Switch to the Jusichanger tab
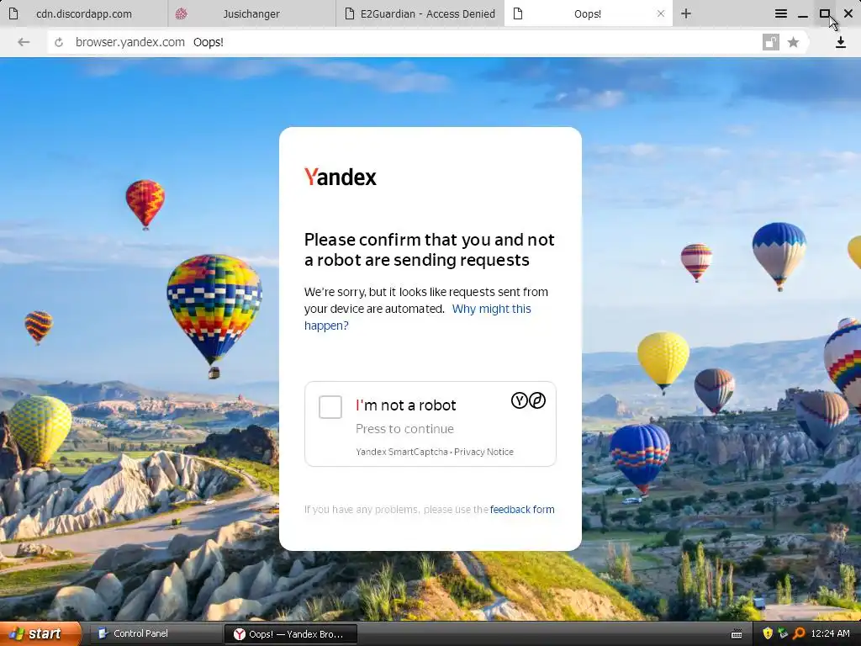This screenshot has width=861, height=646. (251, 13)
